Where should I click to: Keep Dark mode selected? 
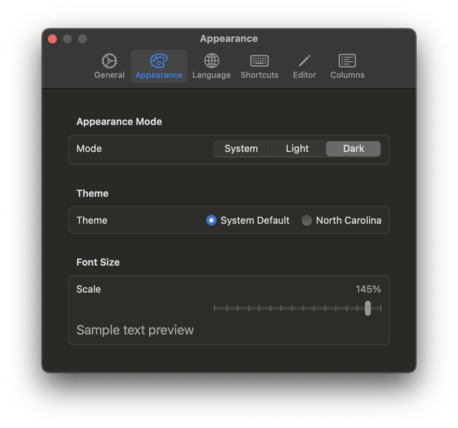[353, 149]
